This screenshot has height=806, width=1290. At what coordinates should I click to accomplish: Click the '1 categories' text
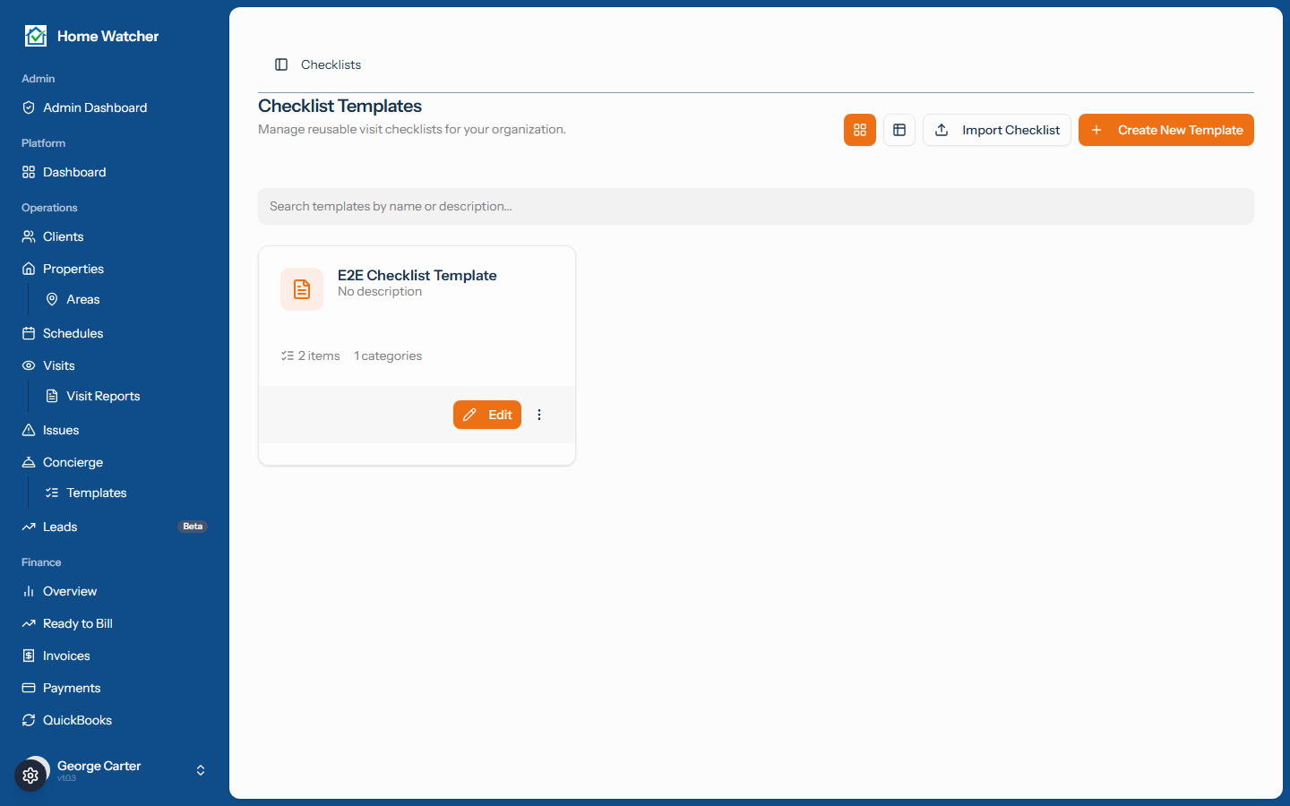388,356
